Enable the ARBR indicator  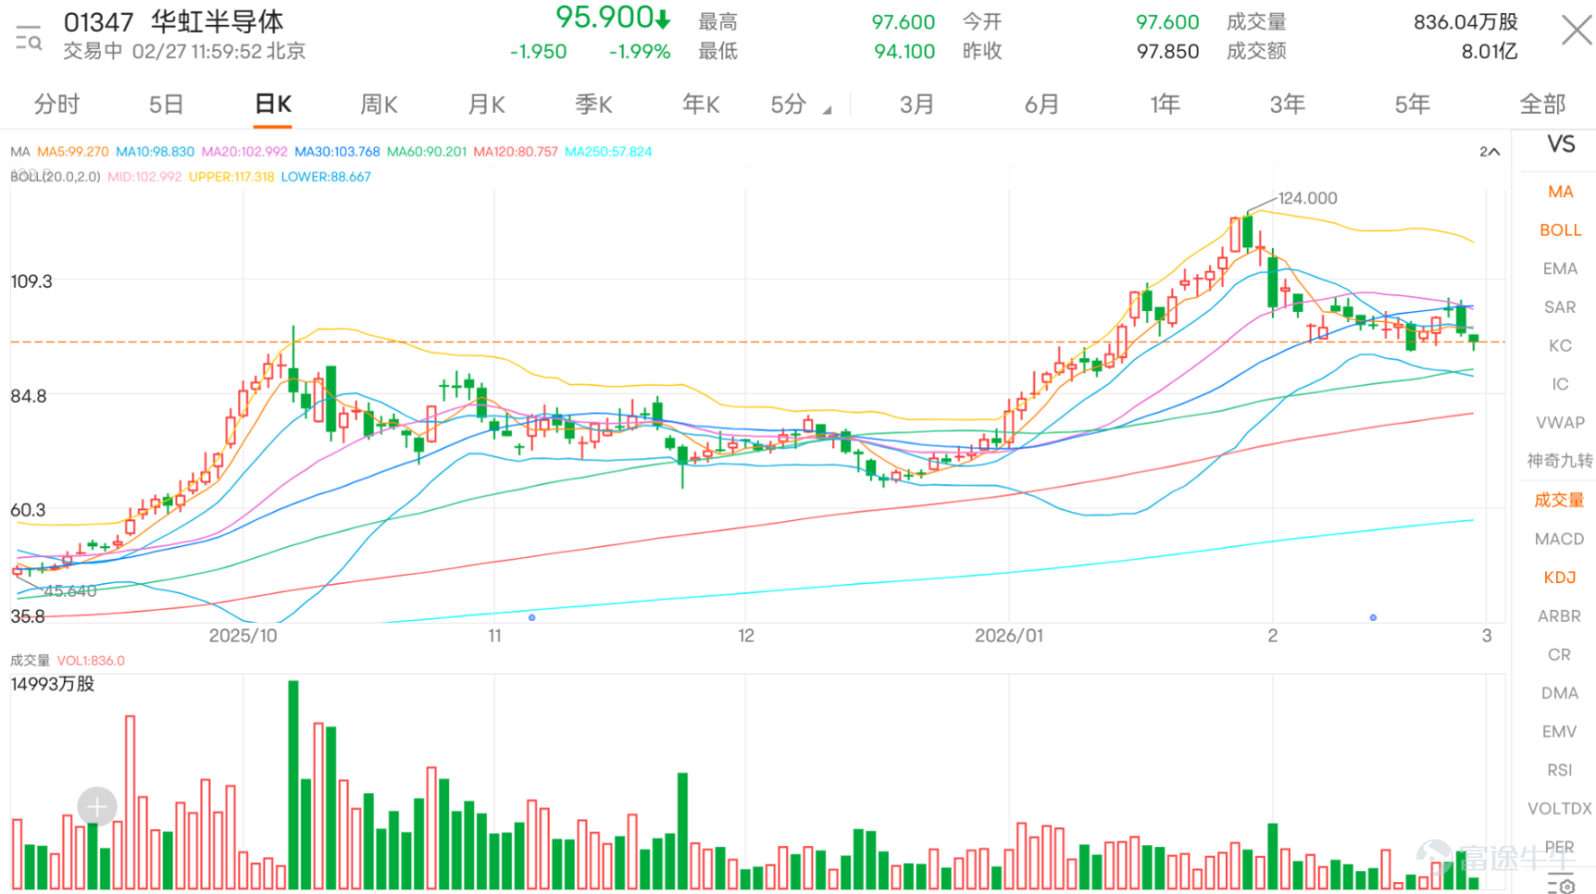coord(1560,616)
